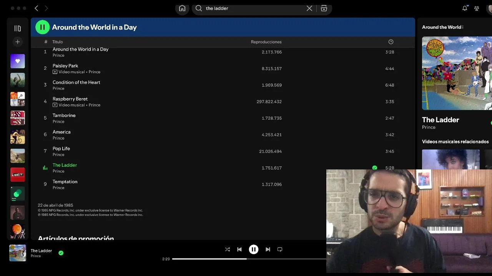Click the Video musical icon on Paisley Park
Screen dimensions: 492x276
(55, 72)
